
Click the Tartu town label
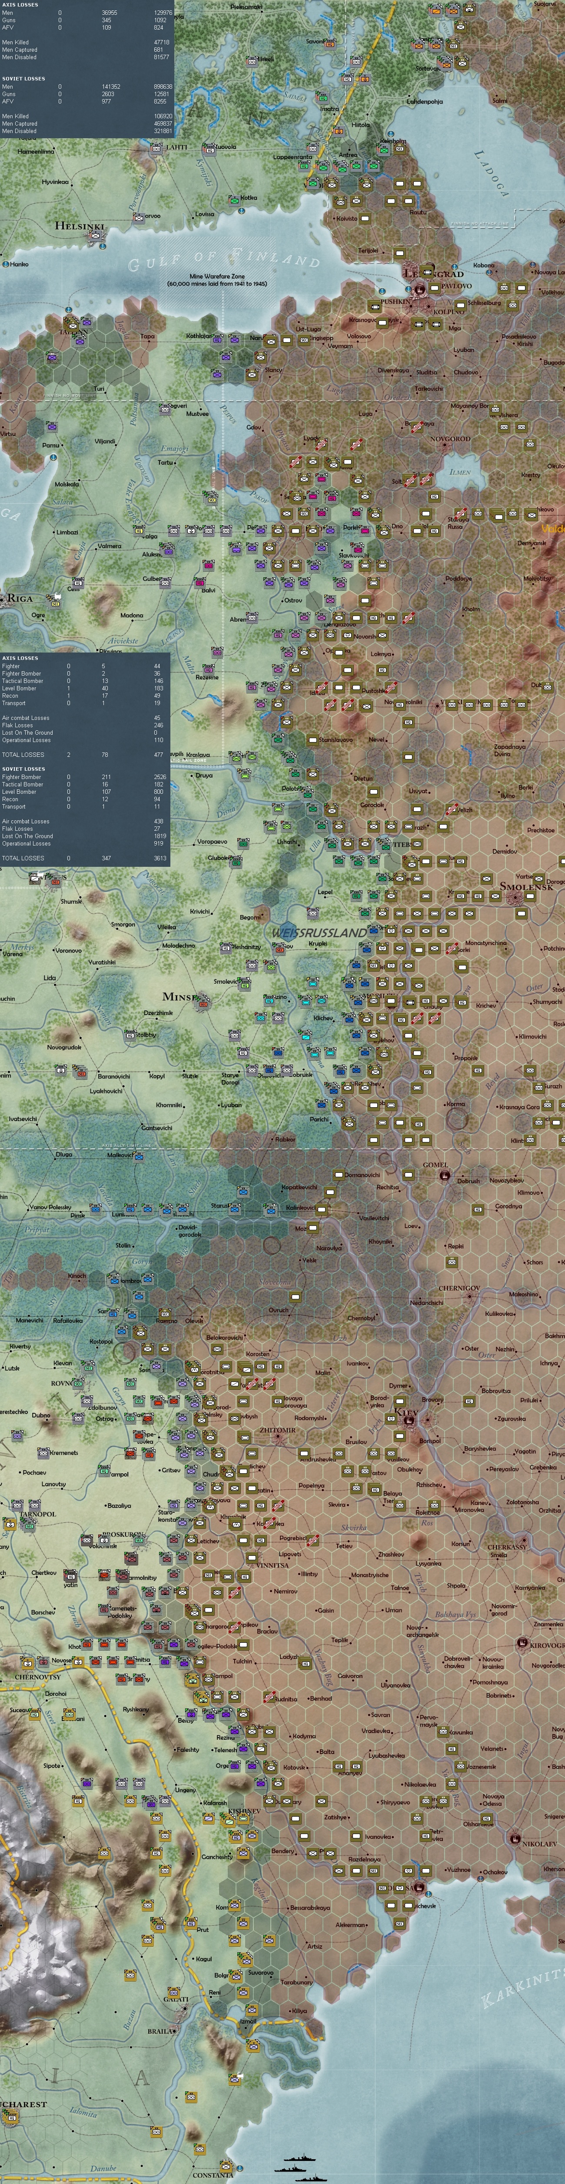[x=165, y=463]
